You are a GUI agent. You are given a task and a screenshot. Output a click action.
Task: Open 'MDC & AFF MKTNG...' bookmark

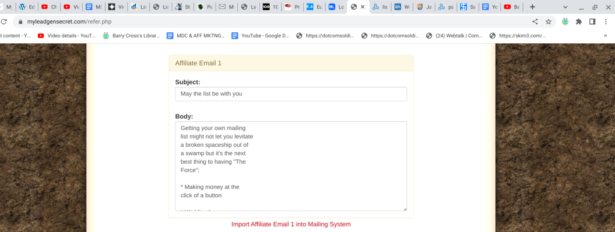tap(196, 35)
